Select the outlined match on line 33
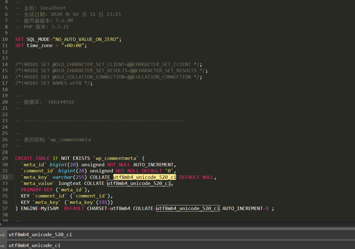The width and height of the screenshot is (355, 249). pos(139,183)
